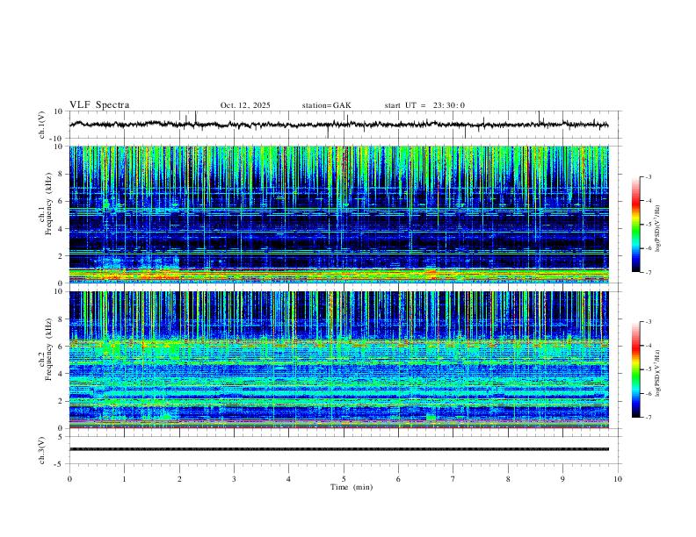This screenshot has height=537, width=696.
Task: Select the date text "Oct. 12, 2025"
Action: (x=245, y=105)
